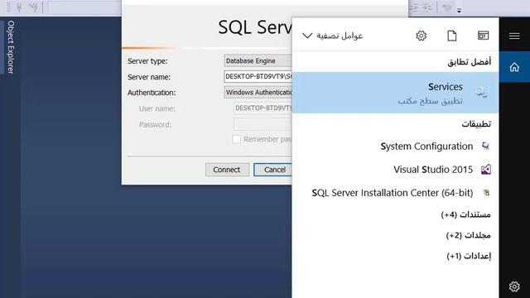The image size is (530, 298).
Task: Open settings gear at sidebar bottom
Action: 514,286
